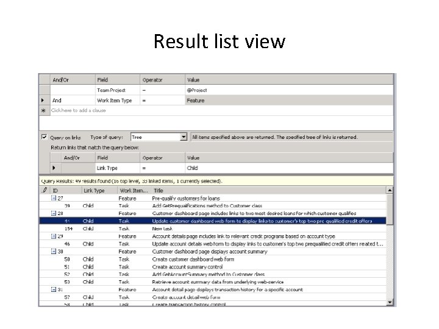Click 'Click here to add a clause'
The image size is (439, 329).
coord(79,110)
